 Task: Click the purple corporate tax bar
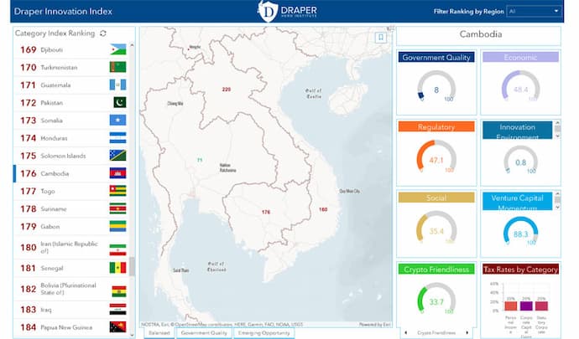(526, 306)
